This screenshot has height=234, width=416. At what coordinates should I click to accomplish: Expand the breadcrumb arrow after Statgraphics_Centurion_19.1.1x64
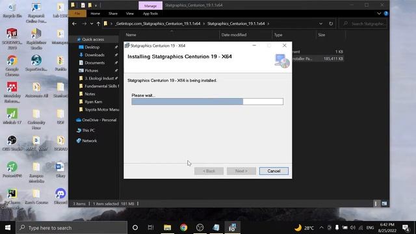click(x=268, y=23)
